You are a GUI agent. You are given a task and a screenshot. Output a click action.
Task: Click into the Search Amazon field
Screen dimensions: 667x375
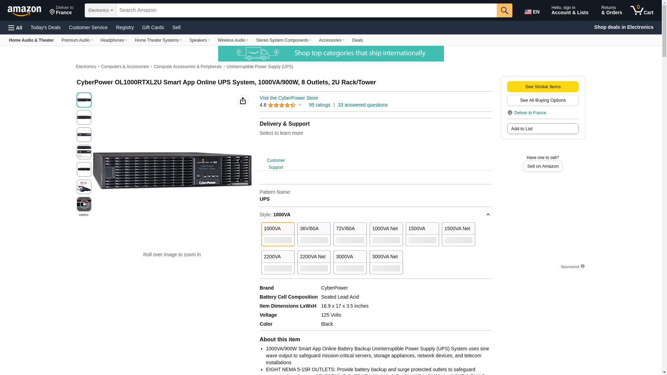point(306,10)
